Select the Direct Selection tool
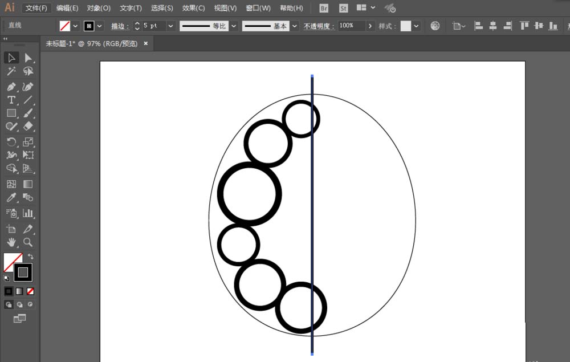Image resolution: width=570 pixels, height=362 pixels. (28, 57)
